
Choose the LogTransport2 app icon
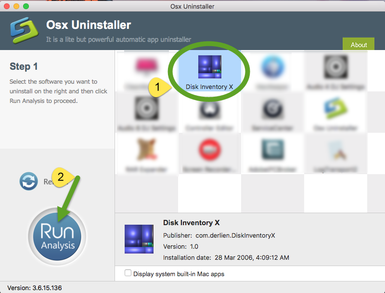(x=334, y=152)
